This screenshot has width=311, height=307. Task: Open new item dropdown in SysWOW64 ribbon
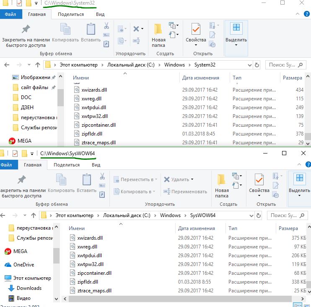[237, 176]
